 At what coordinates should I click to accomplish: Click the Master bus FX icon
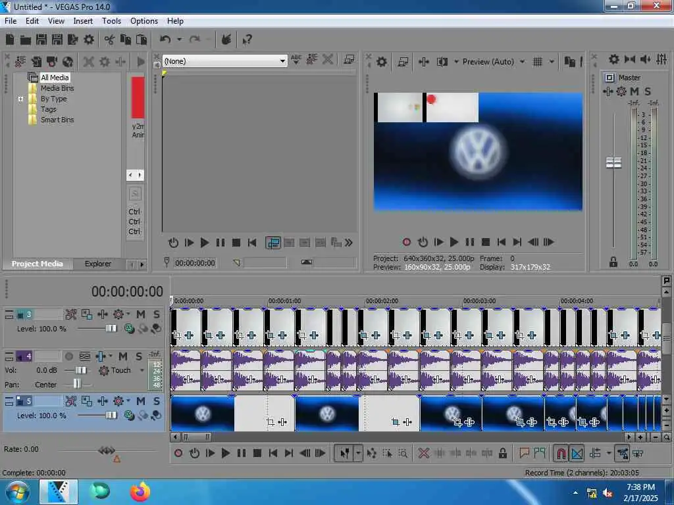point(608,91)
